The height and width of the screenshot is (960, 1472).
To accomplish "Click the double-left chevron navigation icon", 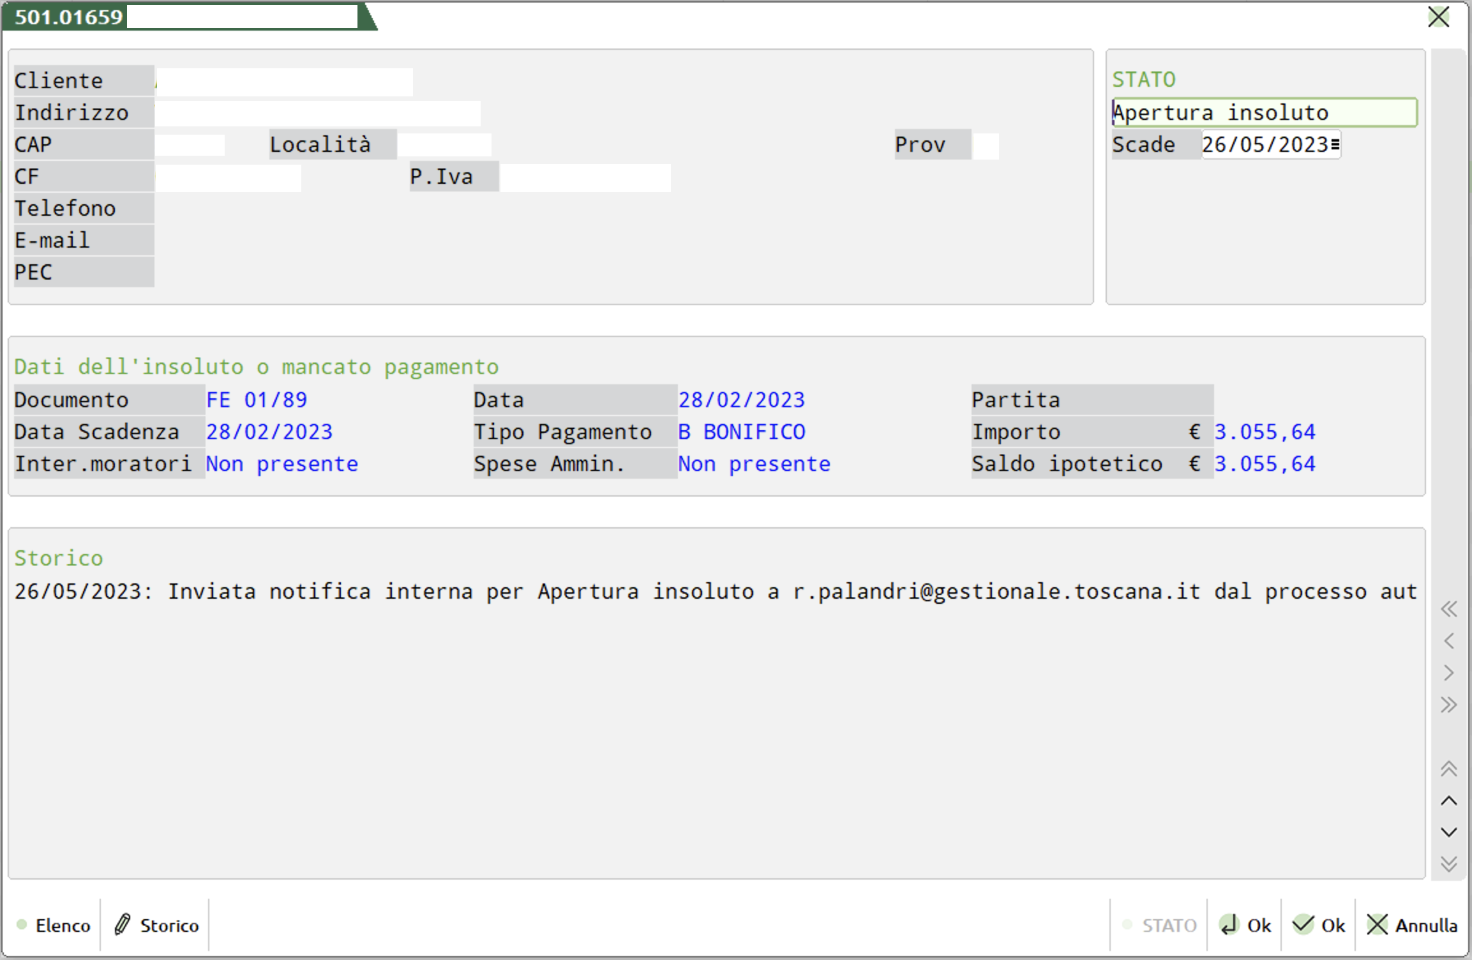I will pos(1448,609).
